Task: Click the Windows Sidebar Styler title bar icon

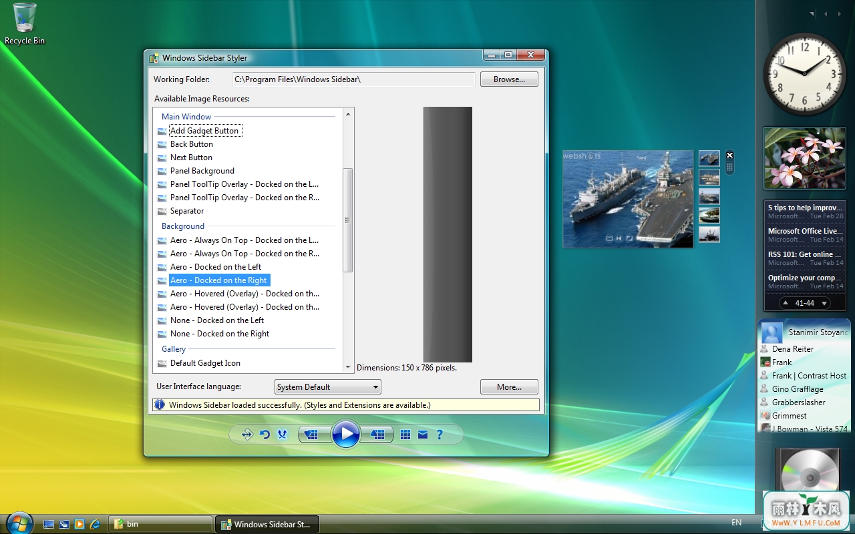Action: (x=154, y=58)
